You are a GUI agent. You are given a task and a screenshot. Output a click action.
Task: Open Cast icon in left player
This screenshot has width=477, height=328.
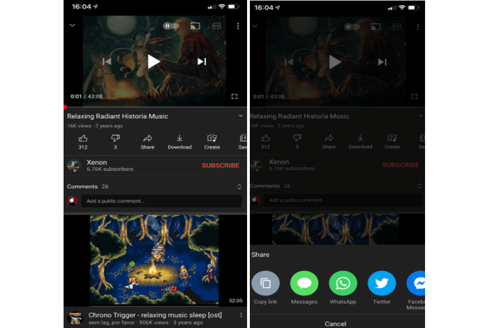(195, 26)
